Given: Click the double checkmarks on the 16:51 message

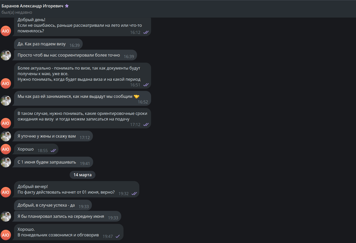Looking at the screenshot, I should (146, 85).
